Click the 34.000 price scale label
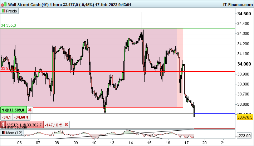Image resolution: width=254 pixels, height=146 pixels. point(244,64)
